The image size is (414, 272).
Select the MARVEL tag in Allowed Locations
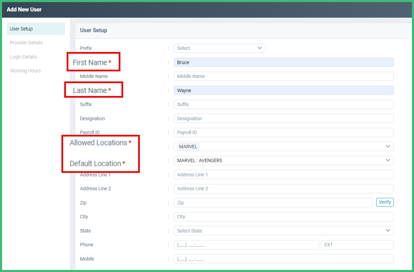point(188,146)
